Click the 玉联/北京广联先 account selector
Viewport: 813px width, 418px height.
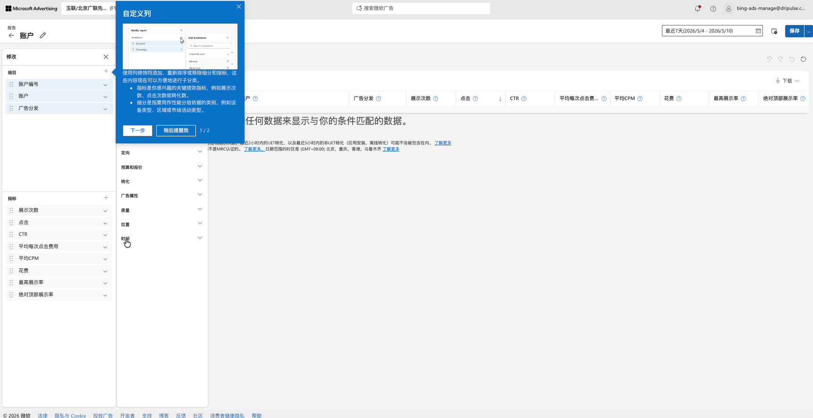[x=89, y=8]
